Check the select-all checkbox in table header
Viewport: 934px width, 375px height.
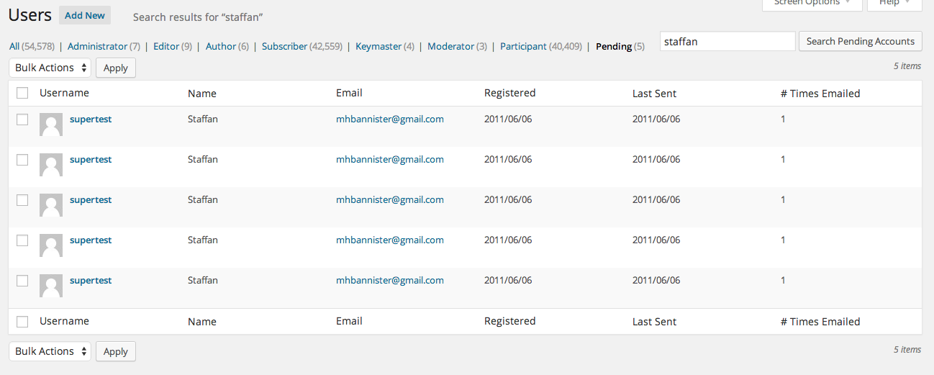[x=22, y=93]
